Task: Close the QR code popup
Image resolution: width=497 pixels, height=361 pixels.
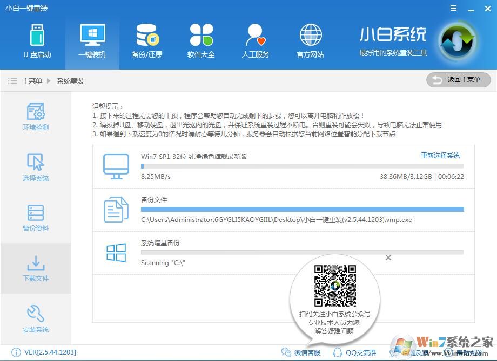Action: click(388, 258)
